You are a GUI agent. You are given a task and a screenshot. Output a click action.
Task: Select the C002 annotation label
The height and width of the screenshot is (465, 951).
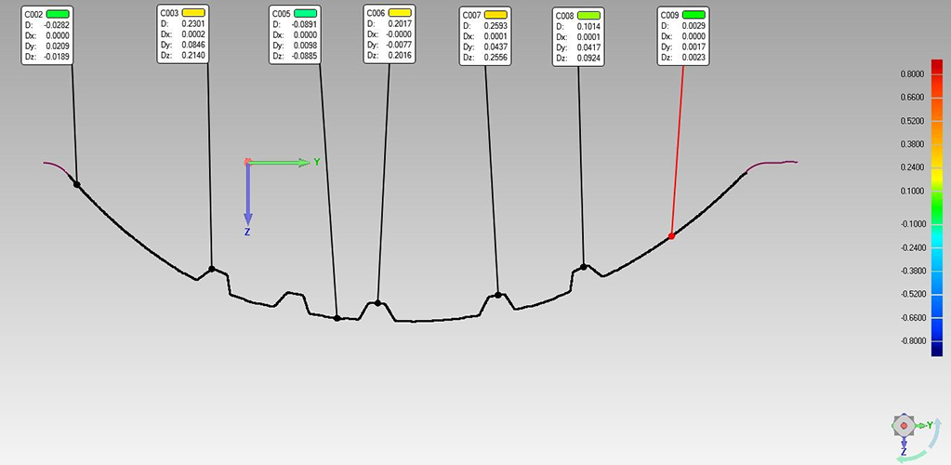[x=47, y=35]
